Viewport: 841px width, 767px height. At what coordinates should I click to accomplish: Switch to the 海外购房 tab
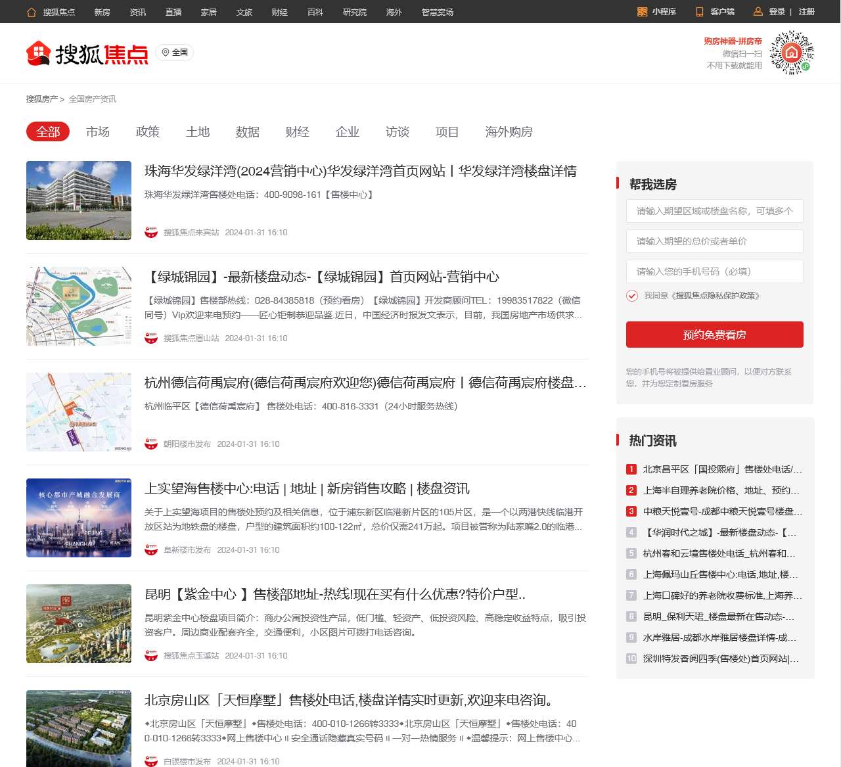click(509, 132)
